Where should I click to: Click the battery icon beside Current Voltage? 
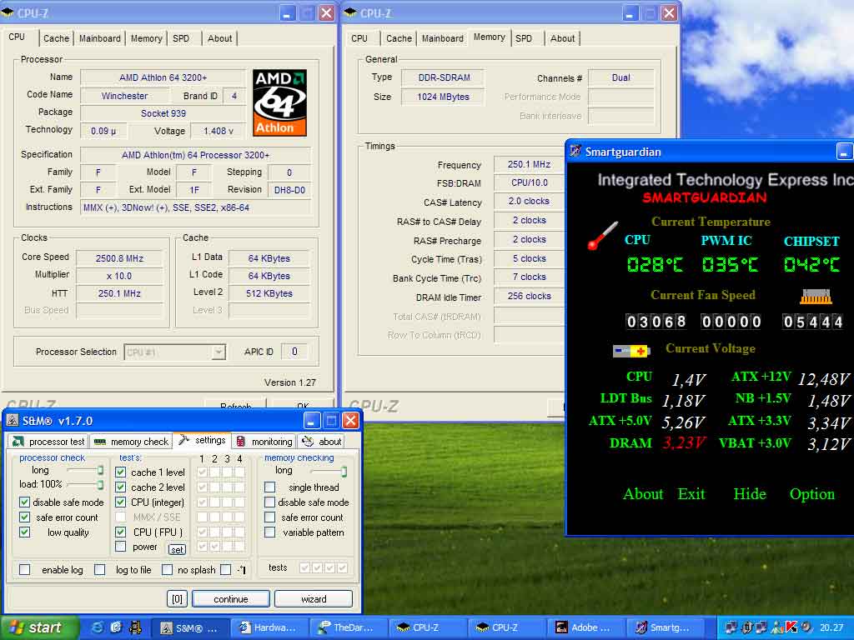pyautogui.click(x=631, y=351)
